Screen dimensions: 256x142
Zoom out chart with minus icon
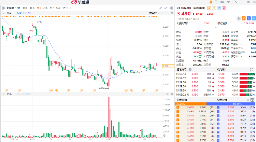tap(167, 13)
